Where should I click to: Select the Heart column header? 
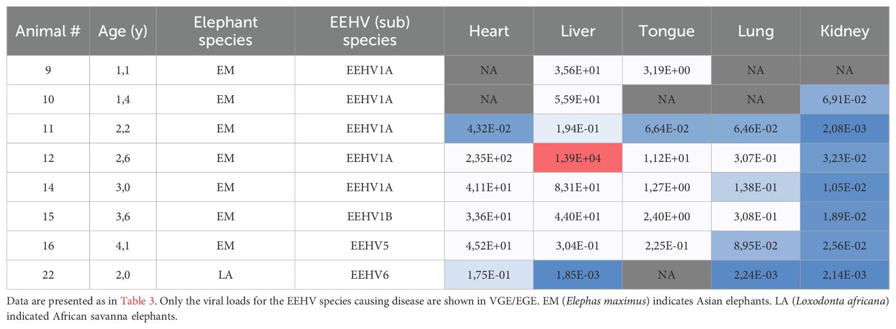click(x=489, y=31)
